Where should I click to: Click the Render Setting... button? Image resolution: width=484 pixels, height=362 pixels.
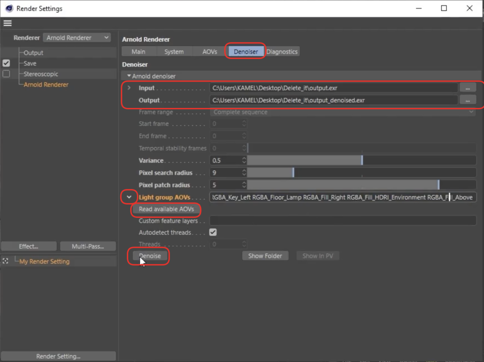(58, 356)
